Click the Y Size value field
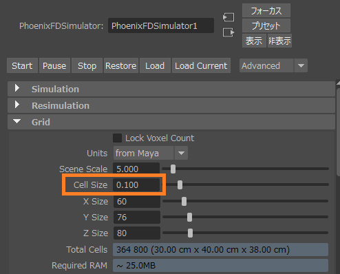This screenshot has height=274, width=340. tap(137, 217)
